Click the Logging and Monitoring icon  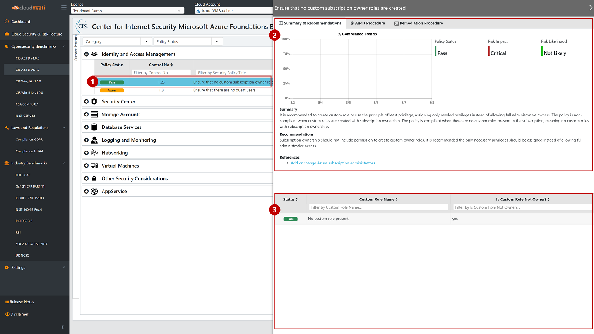click(94, 140)
